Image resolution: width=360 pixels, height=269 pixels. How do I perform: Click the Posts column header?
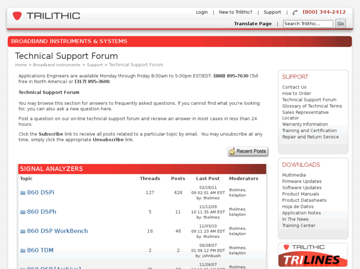coord(178,179)
